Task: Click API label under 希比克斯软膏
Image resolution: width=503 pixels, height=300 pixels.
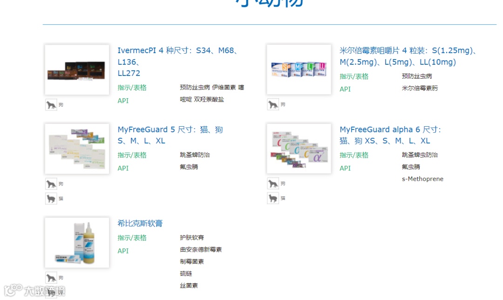Action: click(x=123, y=251)
